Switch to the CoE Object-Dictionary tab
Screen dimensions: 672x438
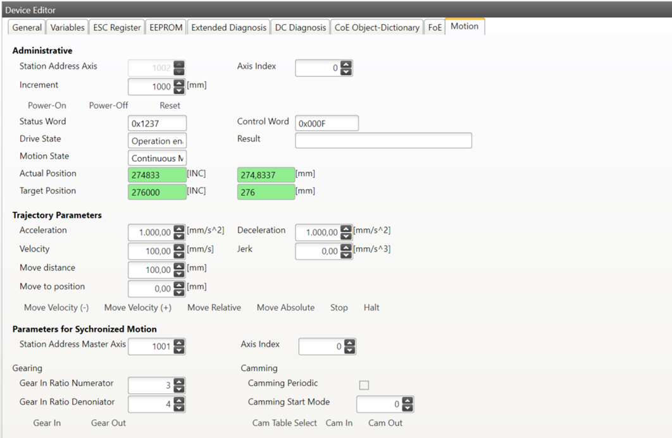pos(376,27)
